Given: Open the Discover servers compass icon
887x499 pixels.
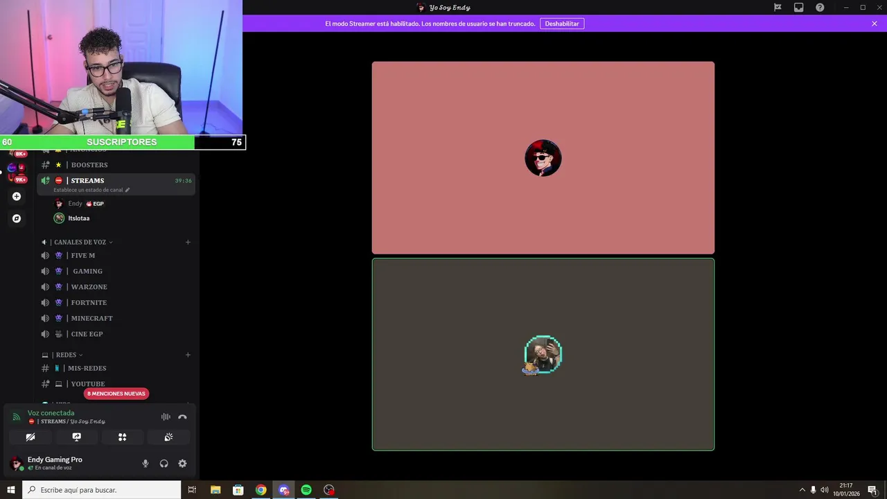Looking at the screenshot, I should (17, 218).
